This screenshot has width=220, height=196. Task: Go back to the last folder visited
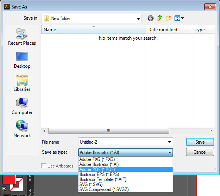tap(151, 18)
